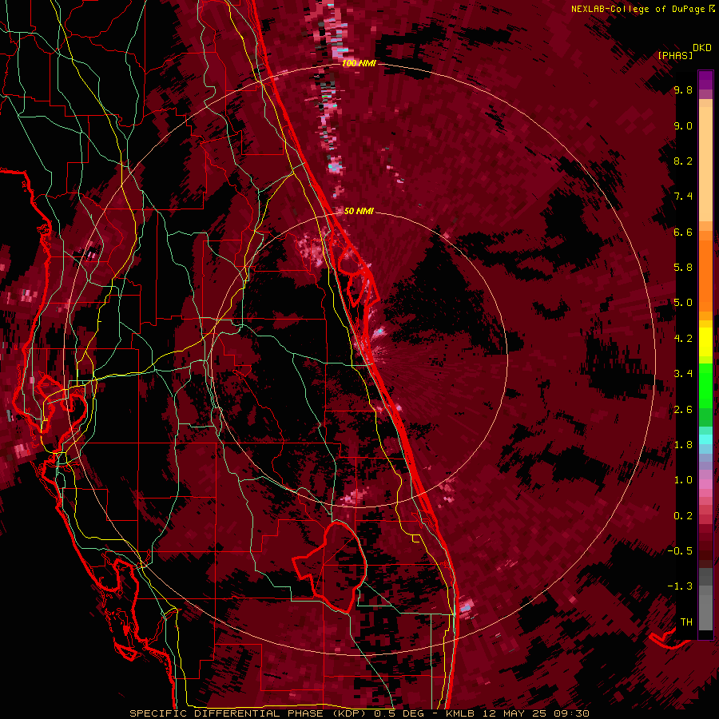Click the -1.3 legend value
The height and width of the screenshot is (719, 719).
click(681, 586)
